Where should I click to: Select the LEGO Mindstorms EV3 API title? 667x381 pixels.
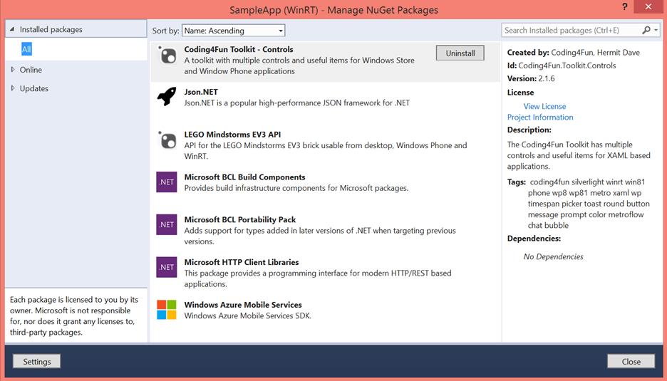click(x=233, y=135)
